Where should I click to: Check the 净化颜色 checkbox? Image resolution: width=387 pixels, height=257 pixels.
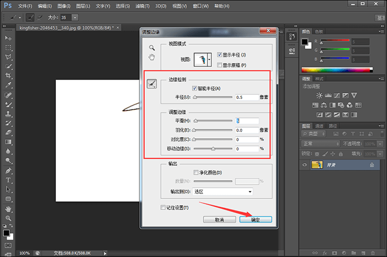click(196, 172)
